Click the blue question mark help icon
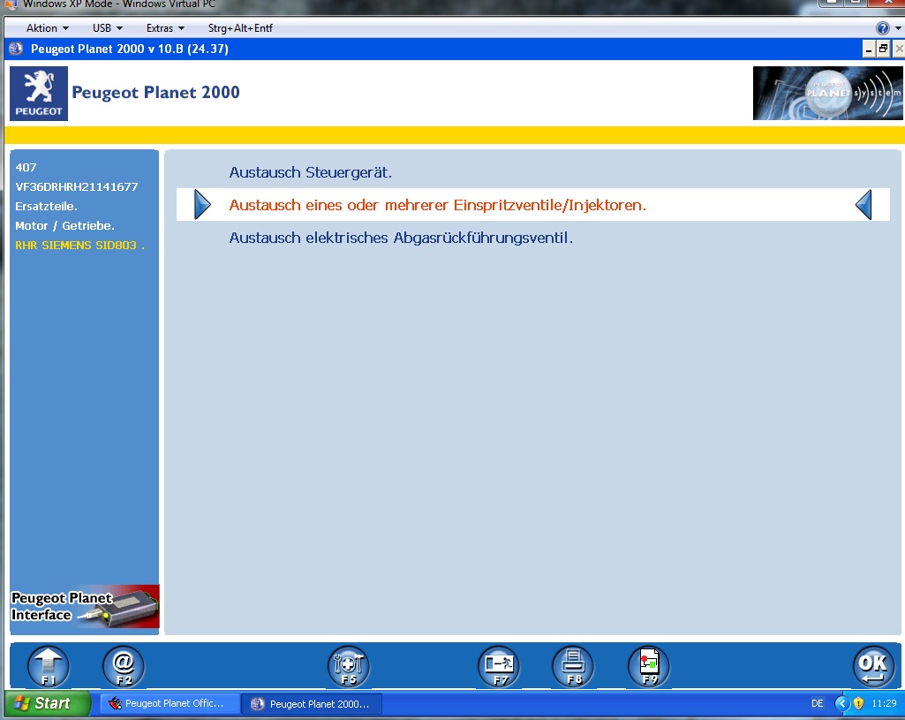 (882, 28)
